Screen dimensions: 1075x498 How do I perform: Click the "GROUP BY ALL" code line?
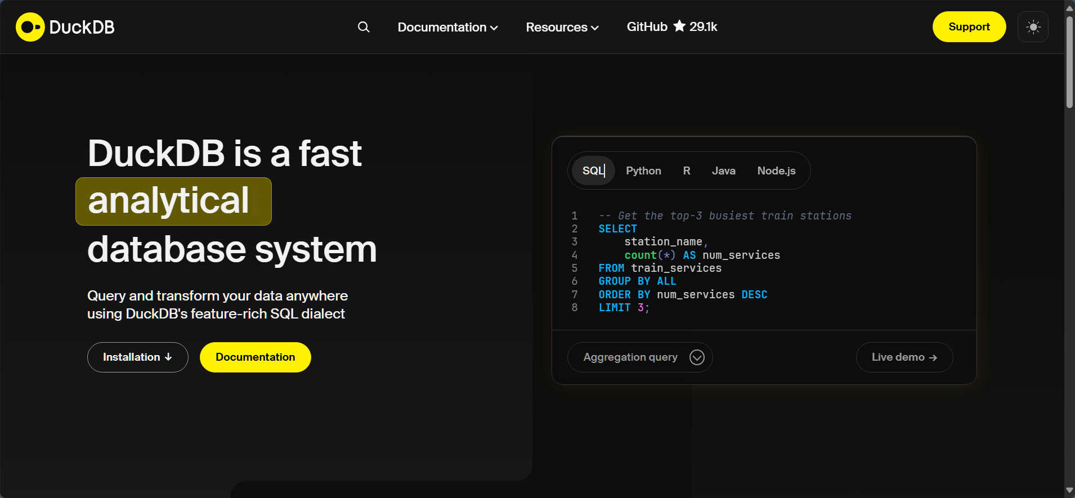click(x=637, y=281)
